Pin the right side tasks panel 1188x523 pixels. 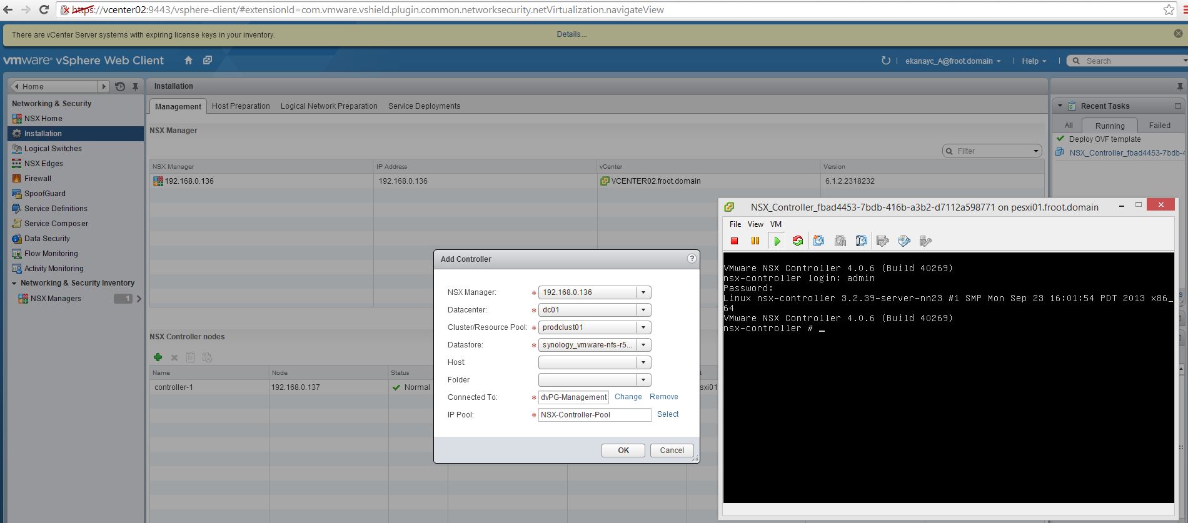pos(1179,87)
